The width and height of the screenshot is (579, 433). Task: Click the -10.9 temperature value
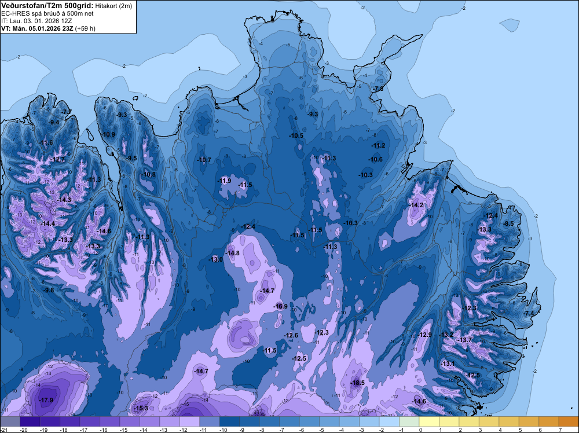pyautogui.click(x=108, y=135)
